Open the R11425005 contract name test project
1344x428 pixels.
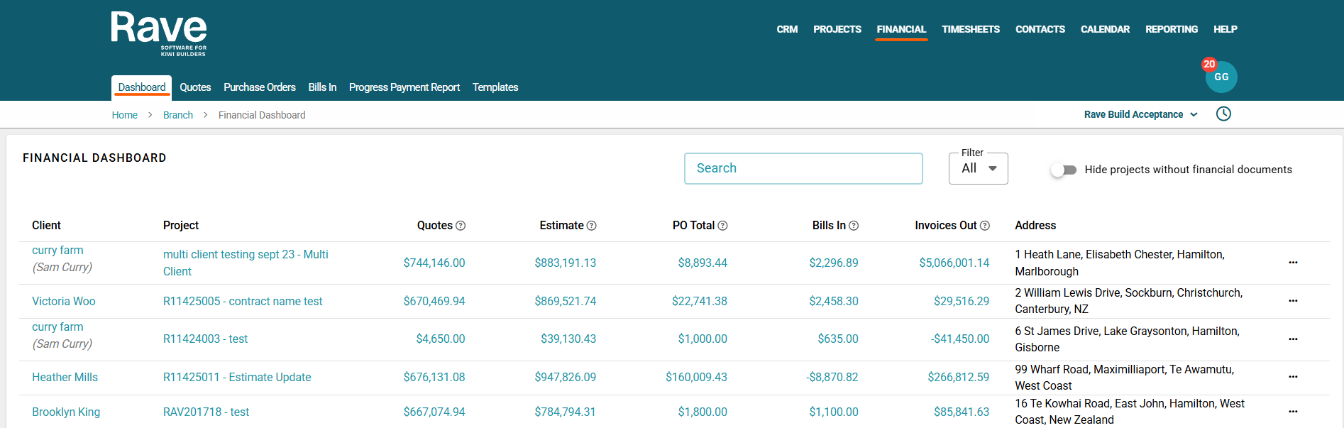click(x=243, y=301)
